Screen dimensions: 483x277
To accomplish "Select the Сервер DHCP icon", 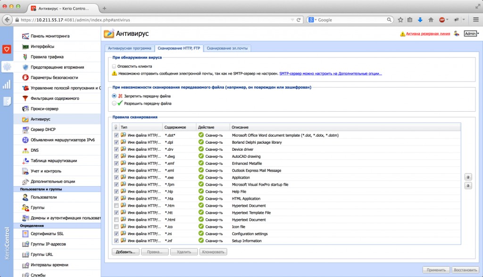I will coord(25,130).
